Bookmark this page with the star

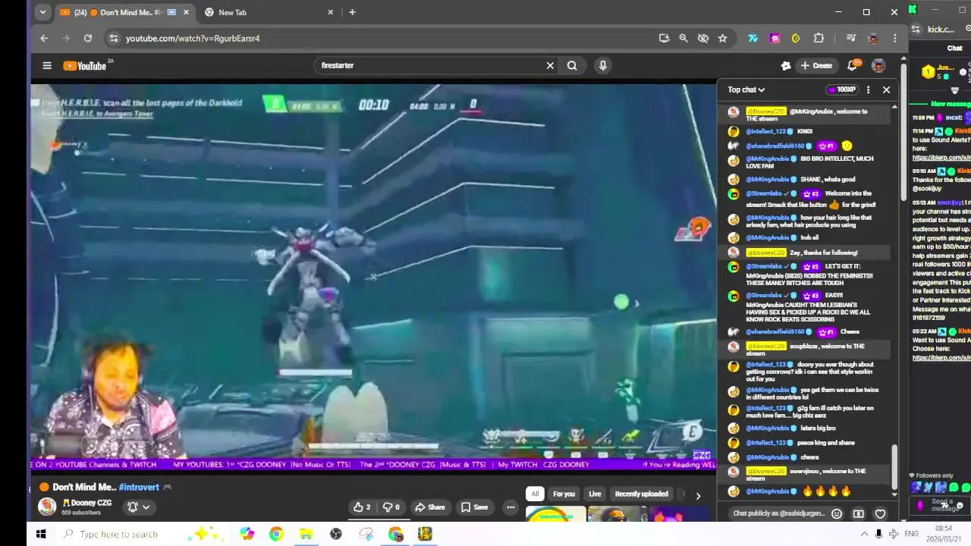click(722, 38)
